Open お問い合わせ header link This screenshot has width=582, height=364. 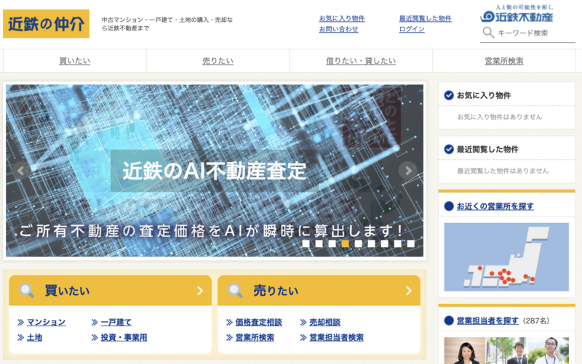coord(338,29)
